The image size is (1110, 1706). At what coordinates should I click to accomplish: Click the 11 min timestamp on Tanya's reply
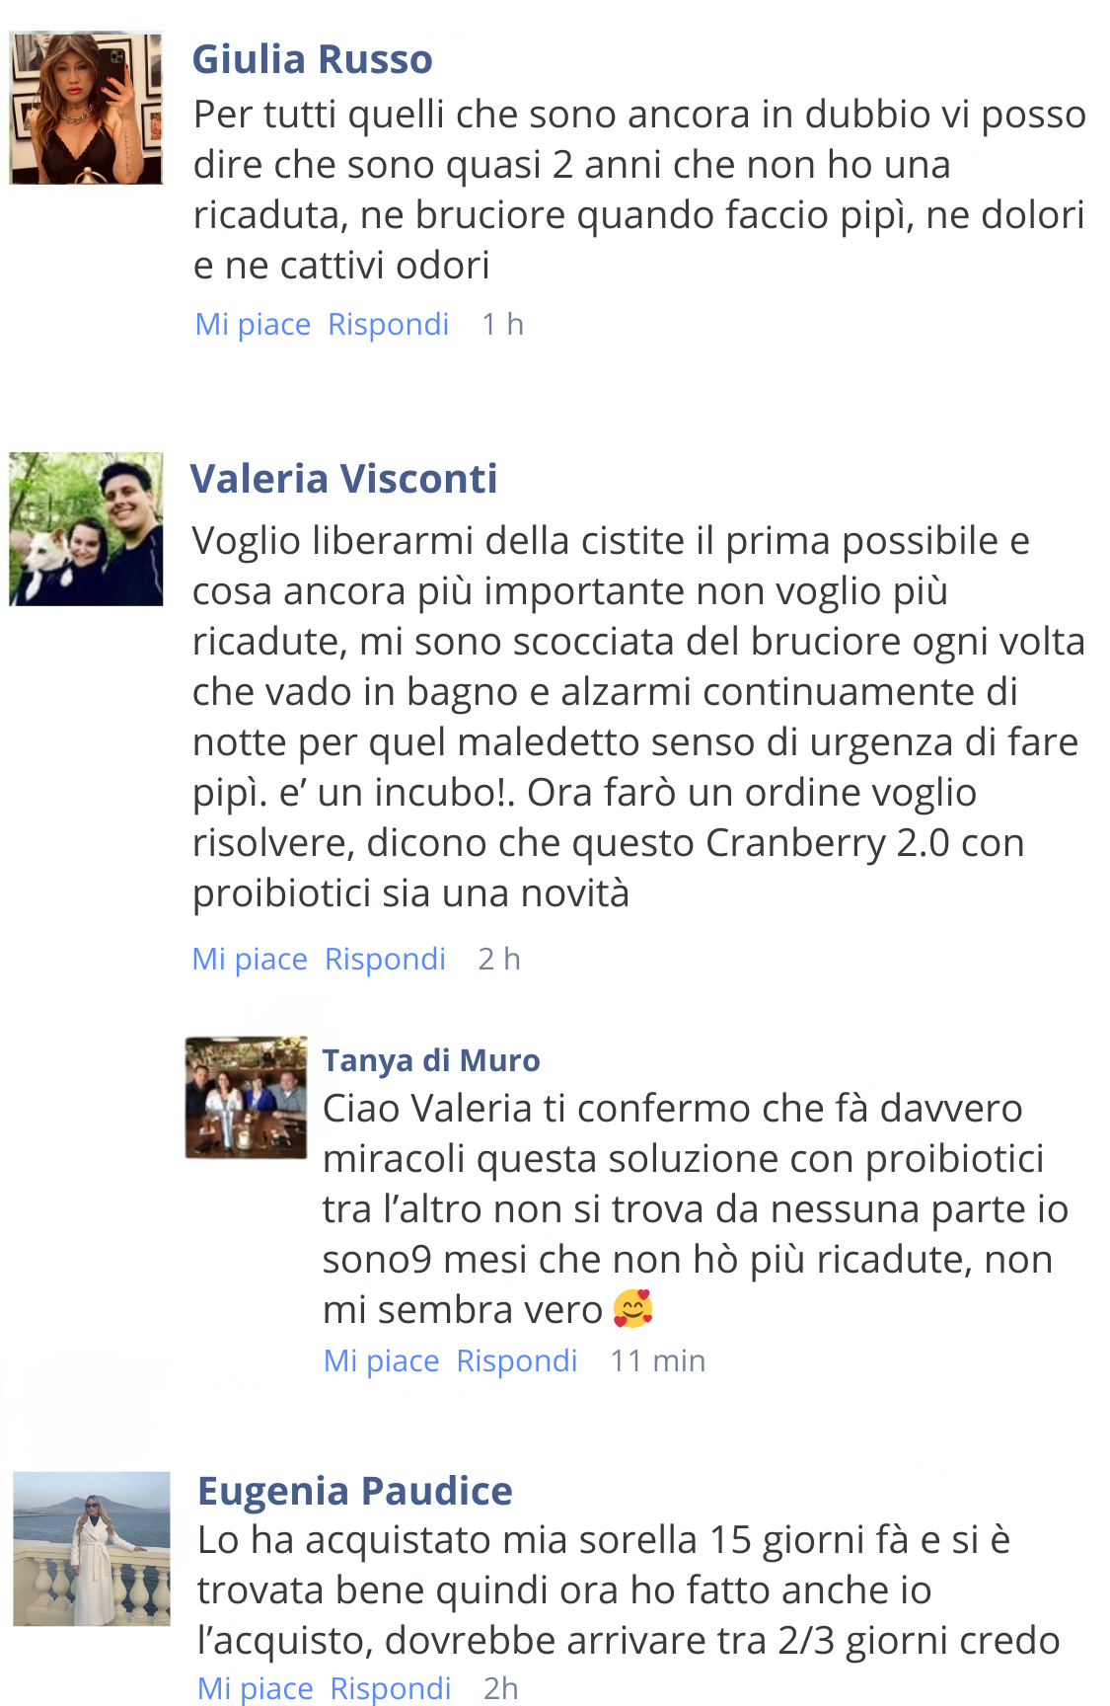[658, 1360]
